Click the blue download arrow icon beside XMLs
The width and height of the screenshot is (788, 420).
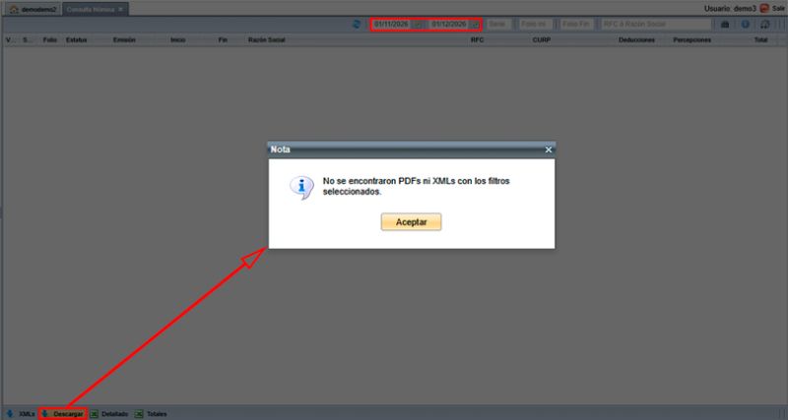(10, 414)
